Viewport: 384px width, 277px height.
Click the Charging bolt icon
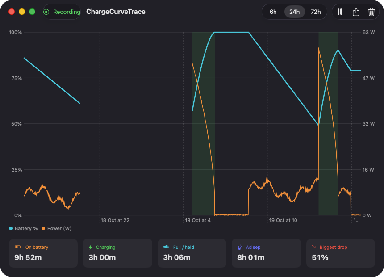90,247
